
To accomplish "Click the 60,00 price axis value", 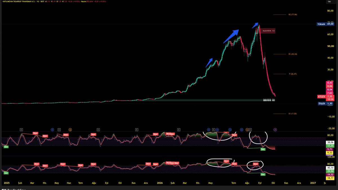I will tap(330, 34).
